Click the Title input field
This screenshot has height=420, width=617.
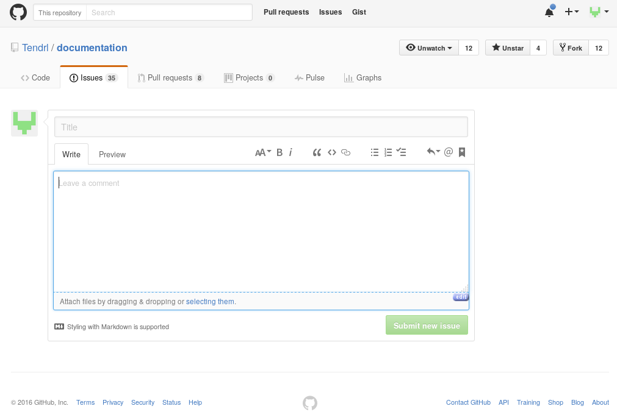click(x=261, y=127)
